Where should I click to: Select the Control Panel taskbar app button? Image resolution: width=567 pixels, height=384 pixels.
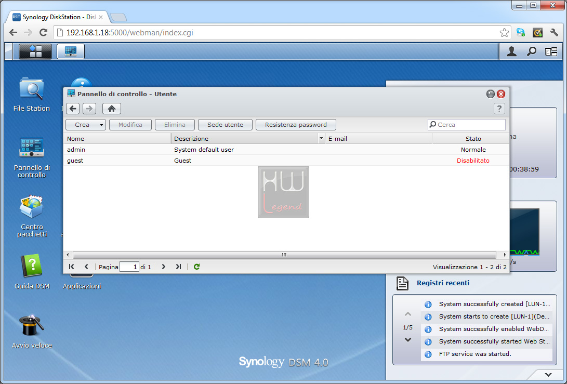71,51
